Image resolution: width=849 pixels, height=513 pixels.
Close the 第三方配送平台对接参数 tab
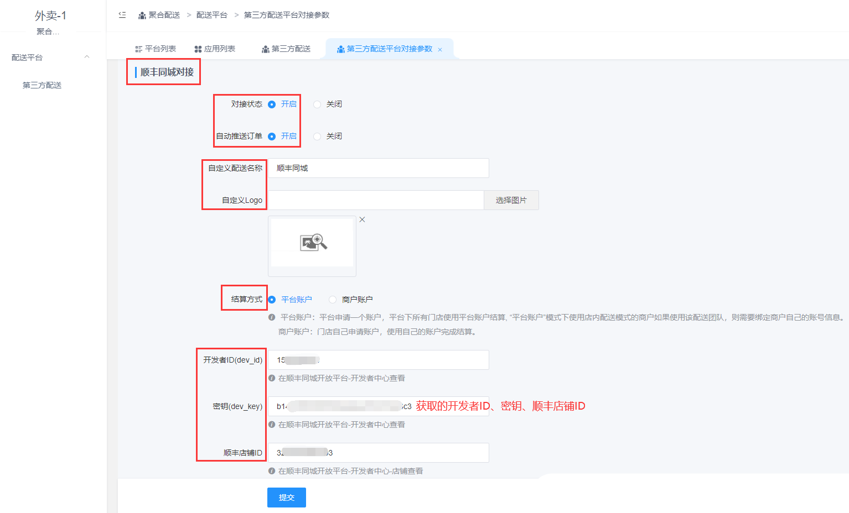pyautogui.click(x=440, y=50)
